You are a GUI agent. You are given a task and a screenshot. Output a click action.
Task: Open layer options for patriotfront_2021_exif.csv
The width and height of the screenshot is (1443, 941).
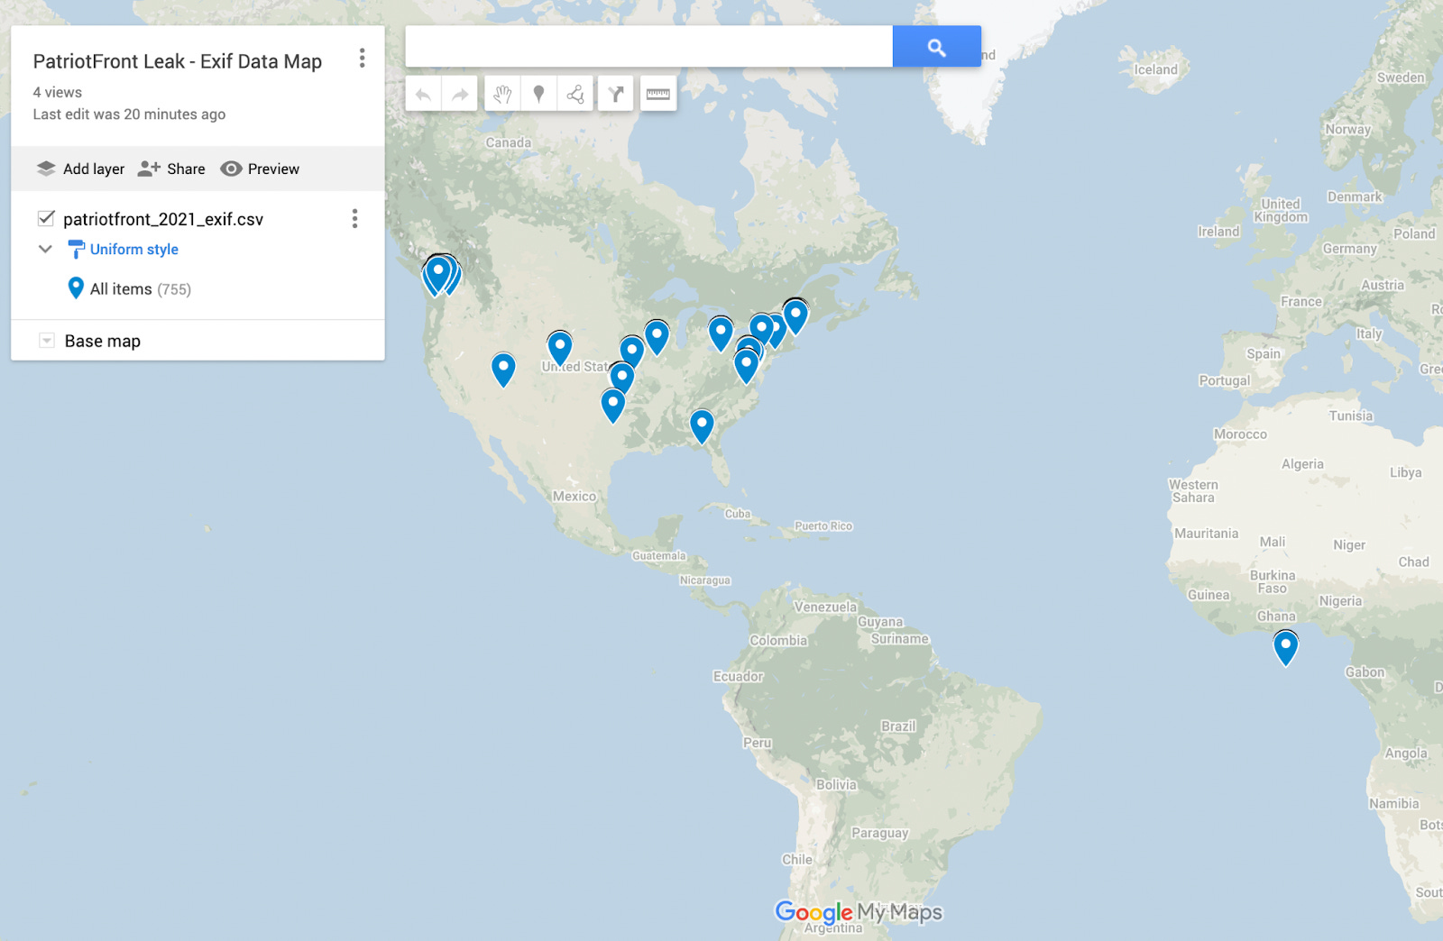tap(354, 218)
